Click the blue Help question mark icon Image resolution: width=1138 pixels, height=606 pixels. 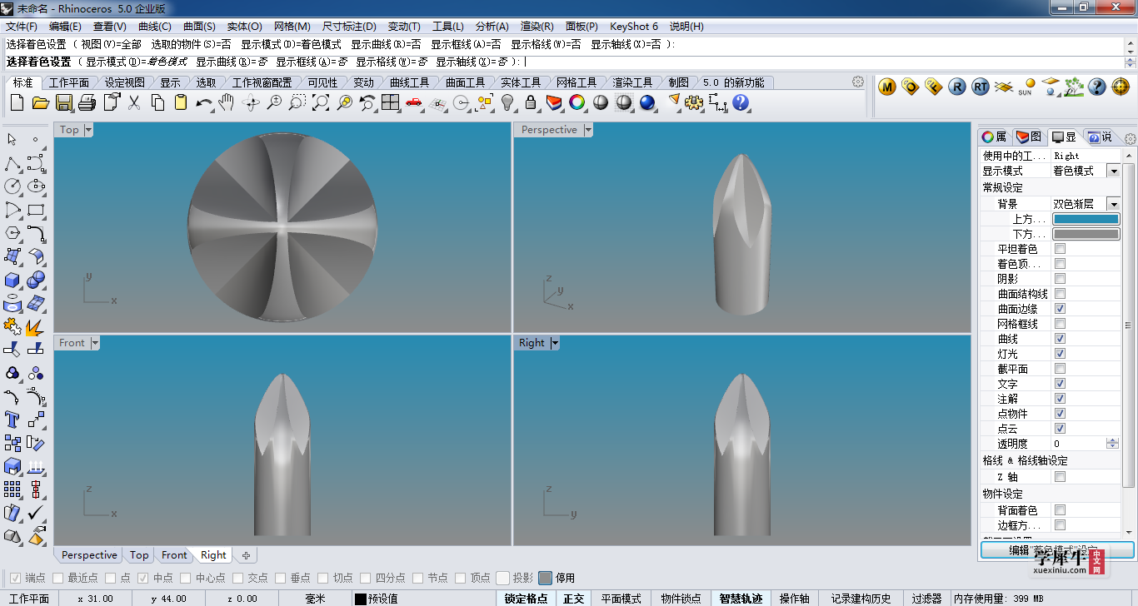741,102
